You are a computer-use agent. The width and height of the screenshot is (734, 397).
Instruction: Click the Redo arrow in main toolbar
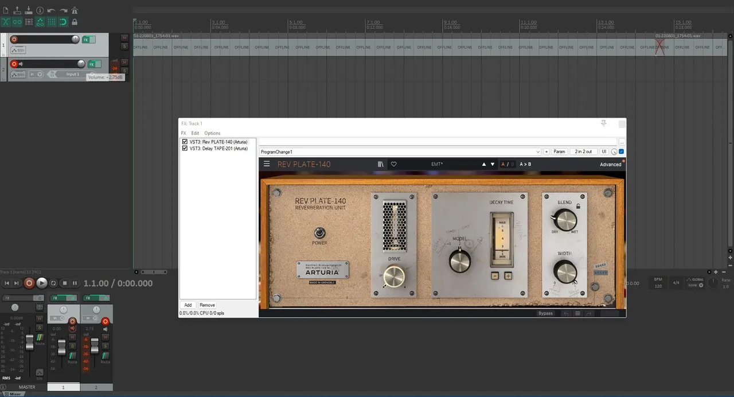point(63,10)
